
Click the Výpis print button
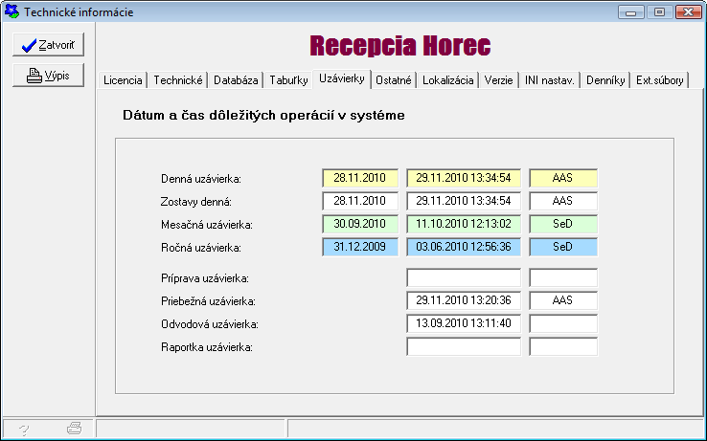pyautogui.click(x=48, y=76)
